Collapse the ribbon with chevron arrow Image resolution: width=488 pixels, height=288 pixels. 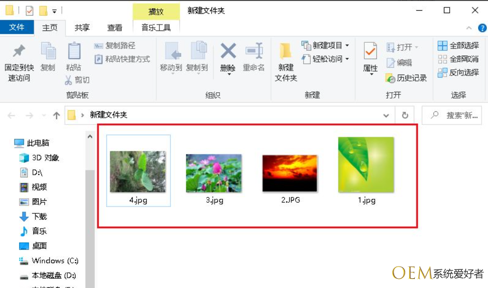[469, 28]
